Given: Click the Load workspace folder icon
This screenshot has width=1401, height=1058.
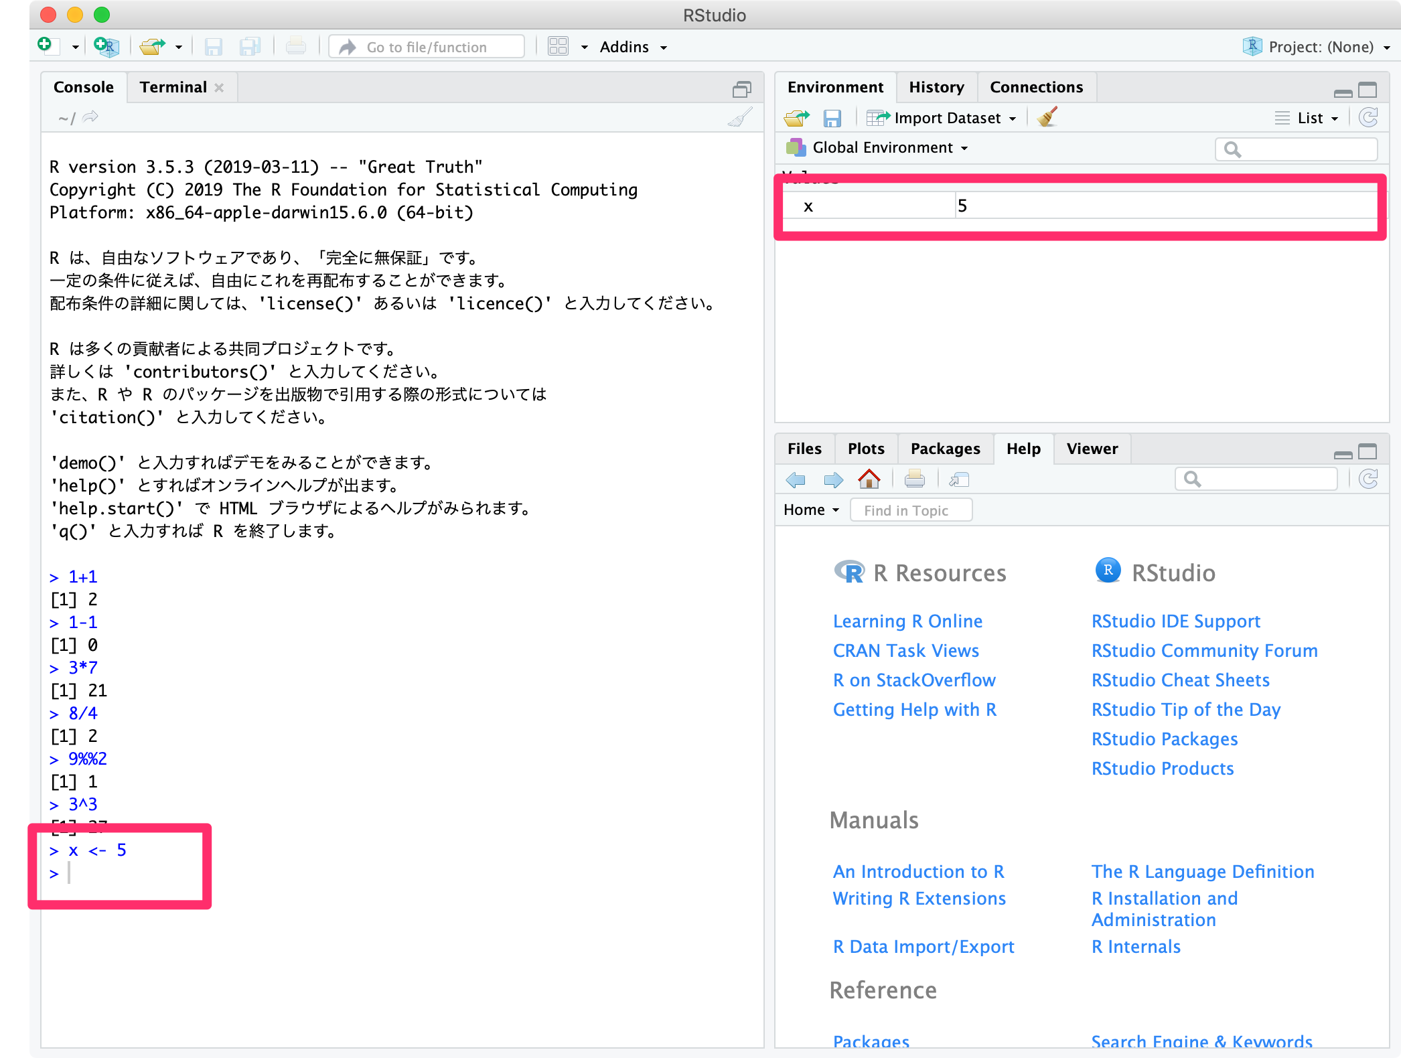Looking at the screenshot, I should coord(797,118).
